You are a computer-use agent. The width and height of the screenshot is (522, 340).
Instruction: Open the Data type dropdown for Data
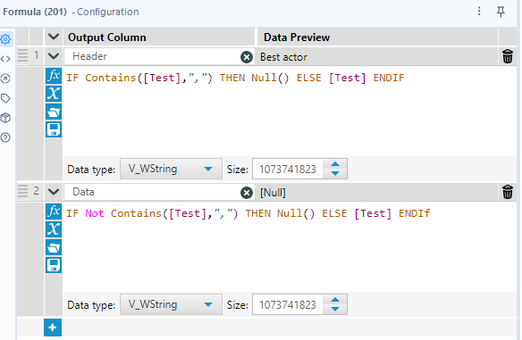click(x=171, y=304)
